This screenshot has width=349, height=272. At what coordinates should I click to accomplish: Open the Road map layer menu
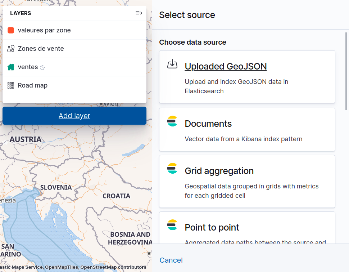[x=33, y=85]
